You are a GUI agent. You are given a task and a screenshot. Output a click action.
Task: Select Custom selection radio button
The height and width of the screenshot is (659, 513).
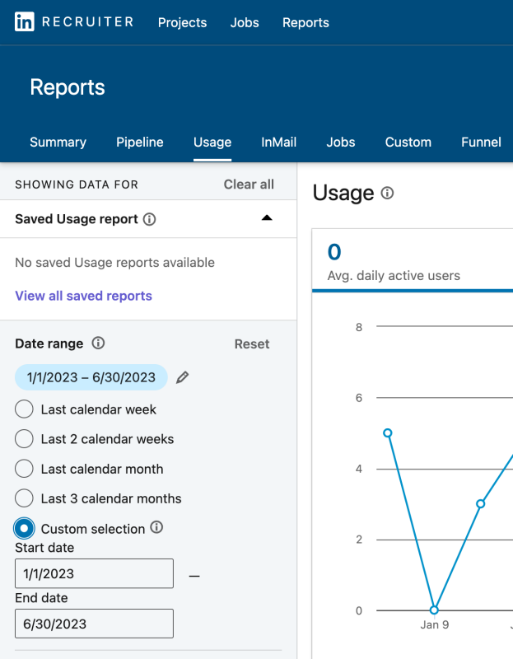tap(24, 528)
